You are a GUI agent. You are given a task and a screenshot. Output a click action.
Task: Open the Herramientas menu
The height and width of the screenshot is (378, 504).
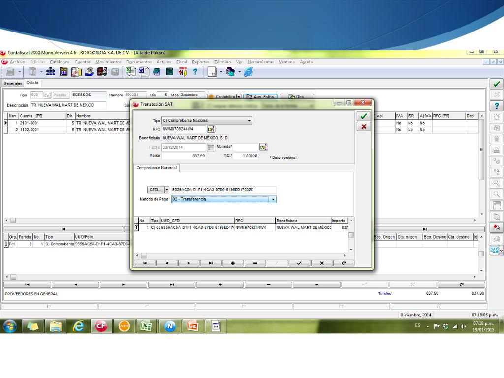point(260,62)
